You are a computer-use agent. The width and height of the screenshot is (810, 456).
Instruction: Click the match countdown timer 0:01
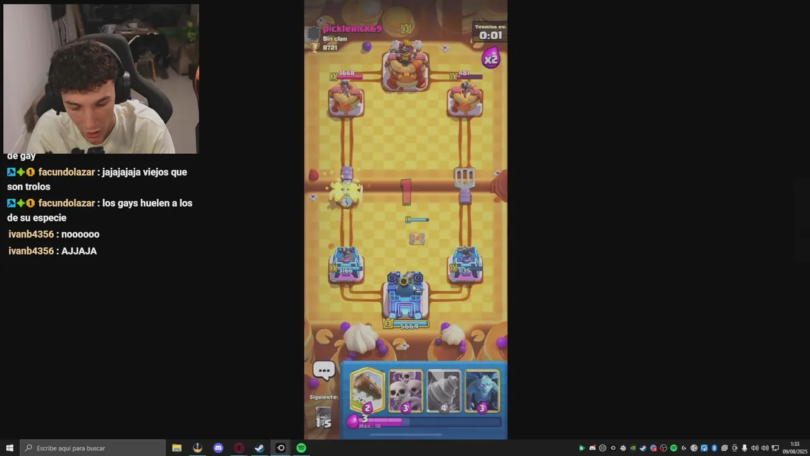490,35
